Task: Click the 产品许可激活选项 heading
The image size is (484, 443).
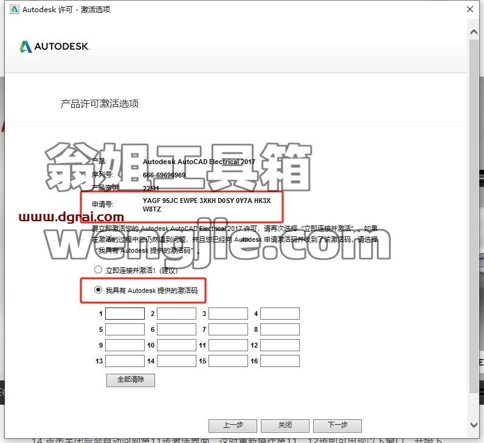Action: click(x=99, y=104)
